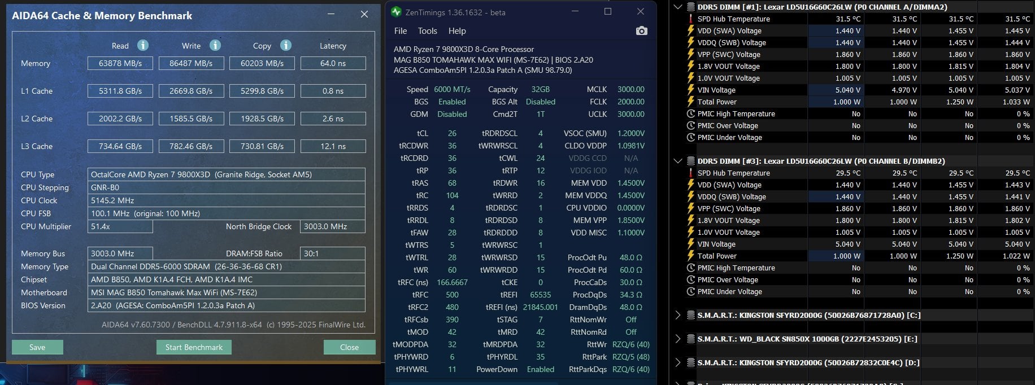Click the info icon next to Read

[x=143, y=45]
